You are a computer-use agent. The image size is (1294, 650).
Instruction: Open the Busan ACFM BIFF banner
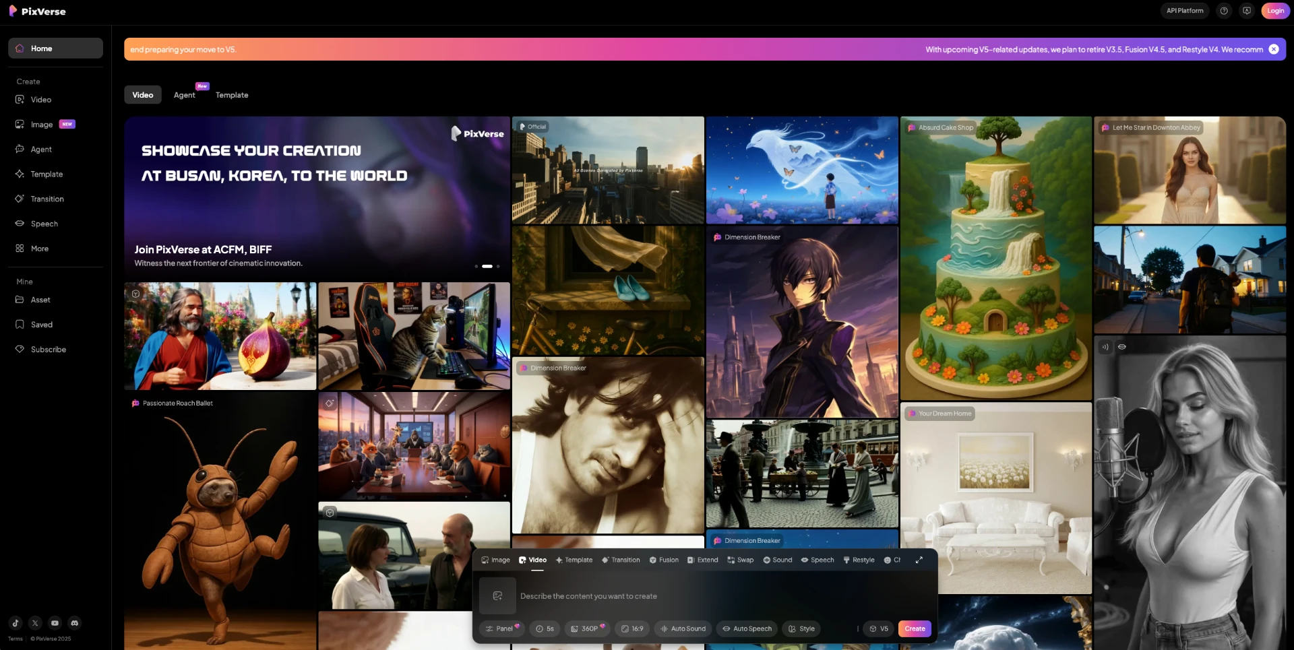point(317,198)
